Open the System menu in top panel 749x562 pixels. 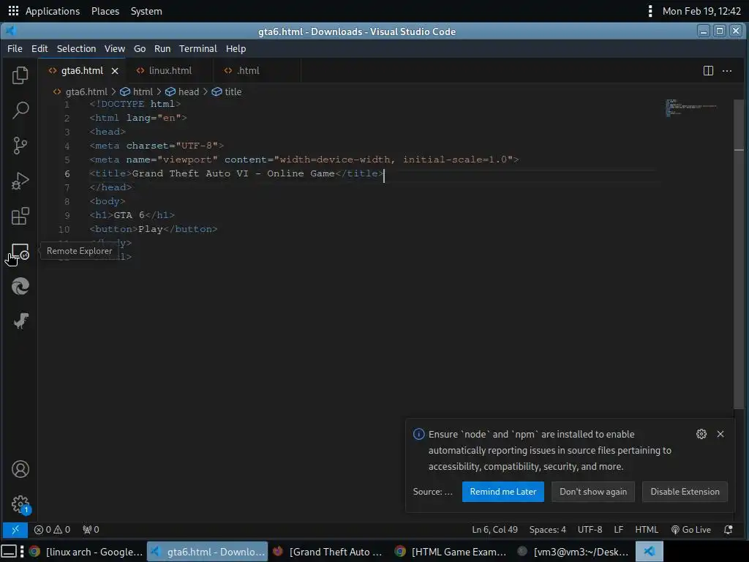[146, 11]
